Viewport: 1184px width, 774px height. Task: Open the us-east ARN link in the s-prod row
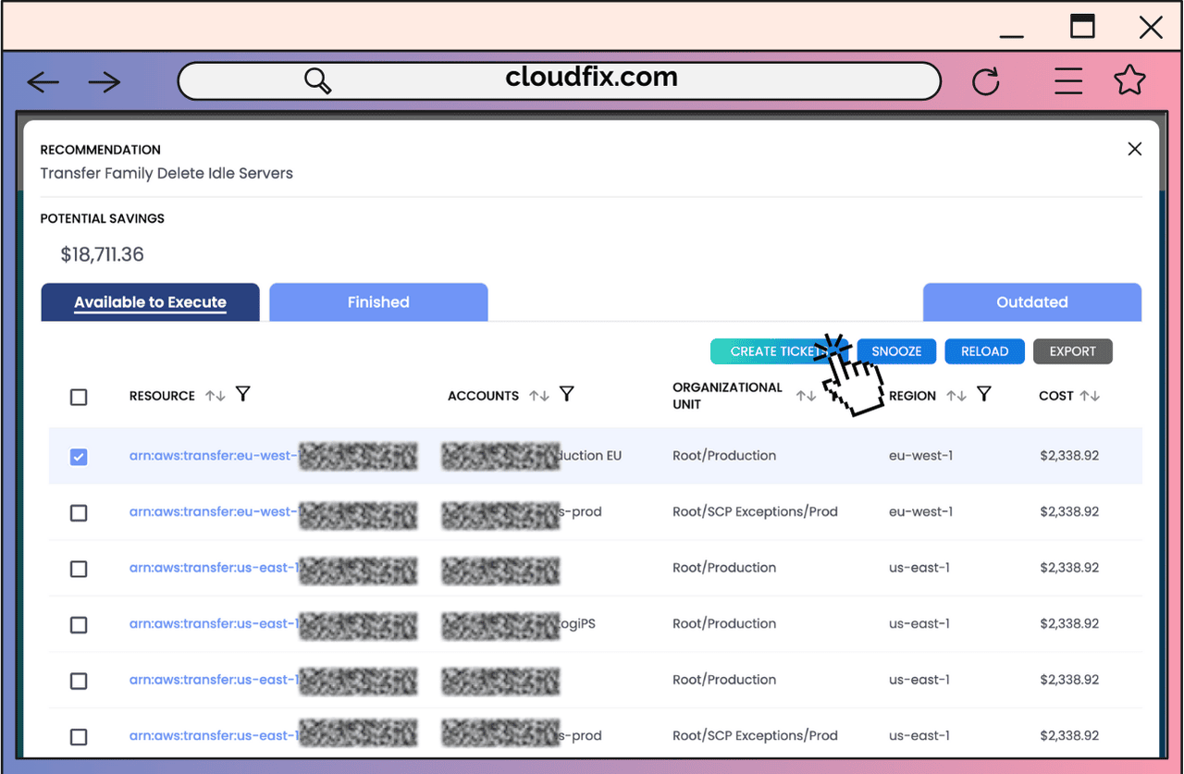pos(214,736)
